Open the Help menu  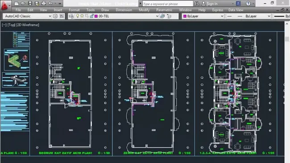click(202, 10)
